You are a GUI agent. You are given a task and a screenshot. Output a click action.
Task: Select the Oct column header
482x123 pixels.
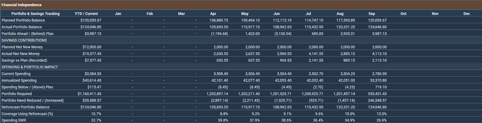[403, 14]
